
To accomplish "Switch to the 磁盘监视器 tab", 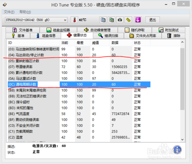I will point(58,30).
